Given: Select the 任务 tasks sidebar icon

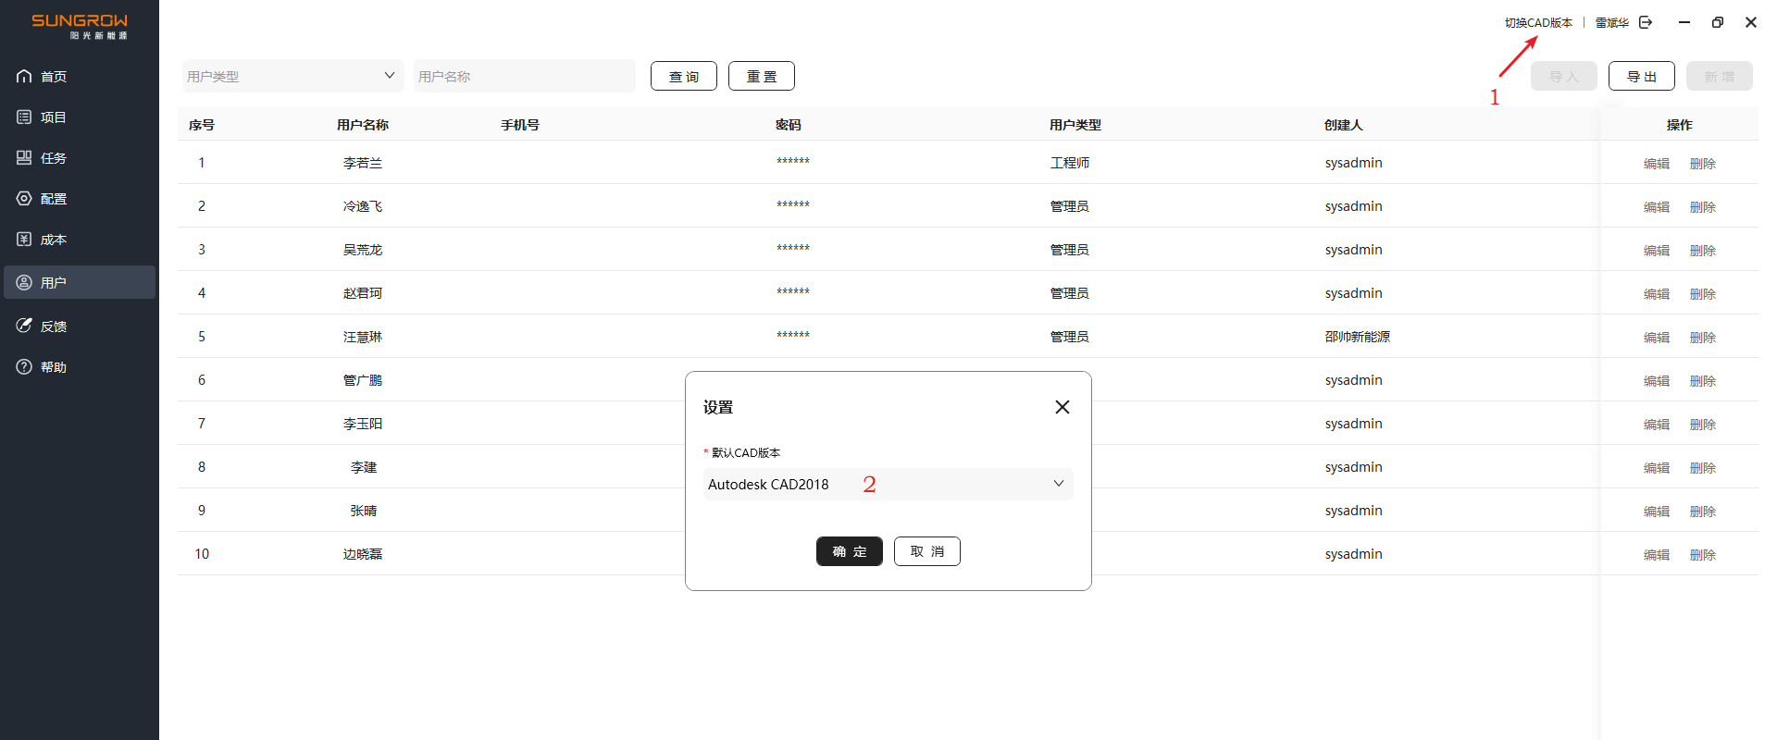Looking at the screenshot, I should [x=24, y=157].
